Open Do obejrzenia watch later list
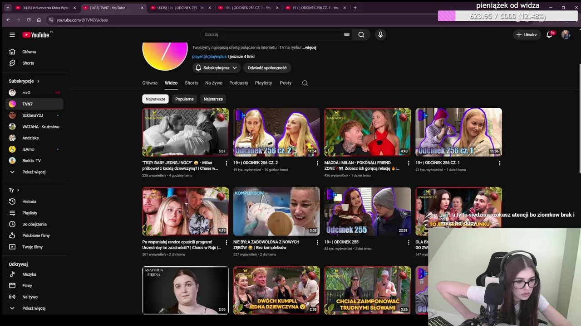 coord(34,224)
